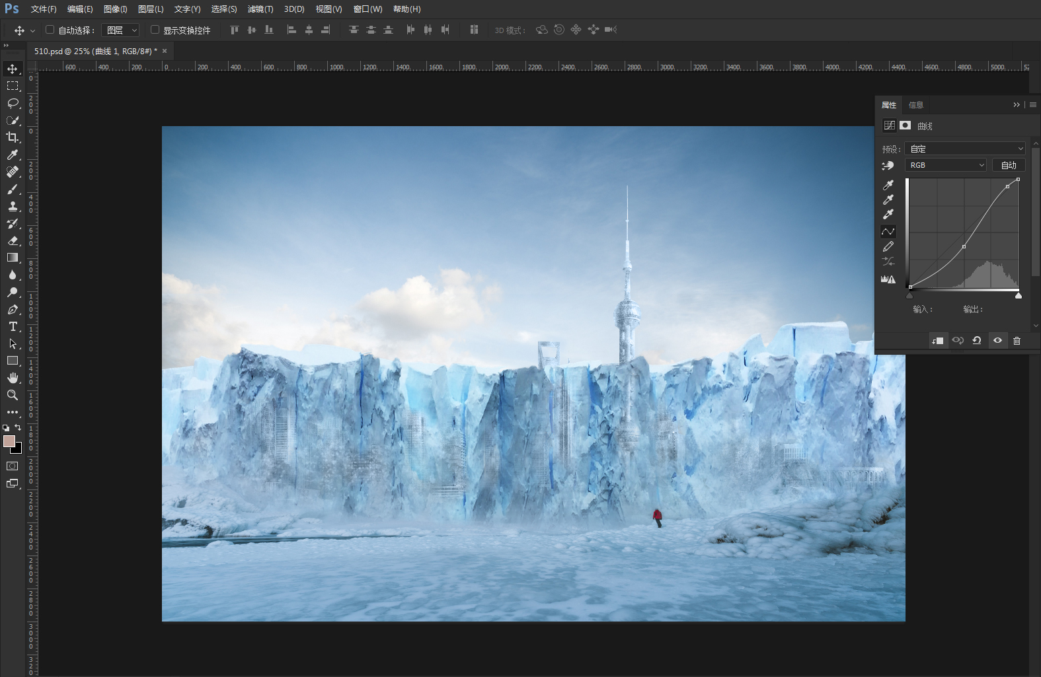Click the 自动 auto curves button

click(1009, 165)
